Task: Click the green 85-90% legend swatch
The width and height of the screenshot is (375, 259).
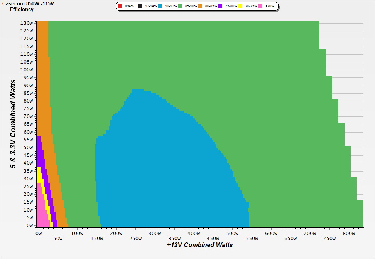Action: click(x=181, y=6)
